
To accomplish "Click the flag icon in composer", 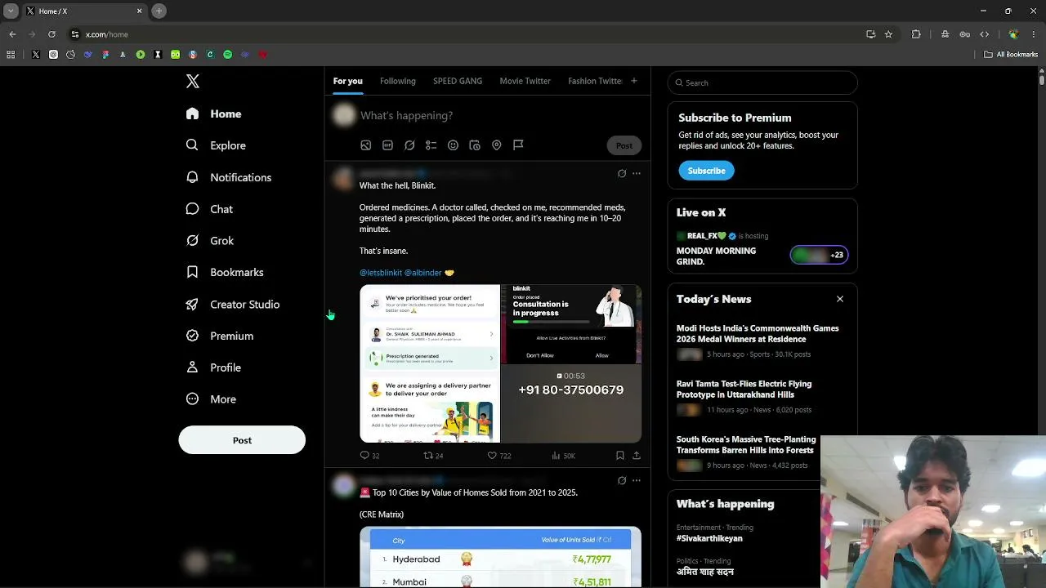I will coord(518,145).
